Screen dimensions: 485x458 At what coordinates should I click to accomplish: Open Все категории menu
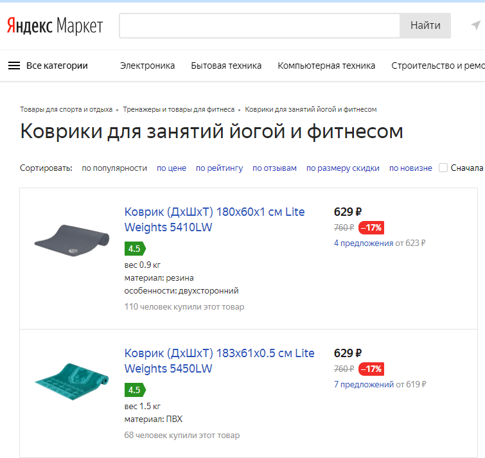(x=57, y=66)
